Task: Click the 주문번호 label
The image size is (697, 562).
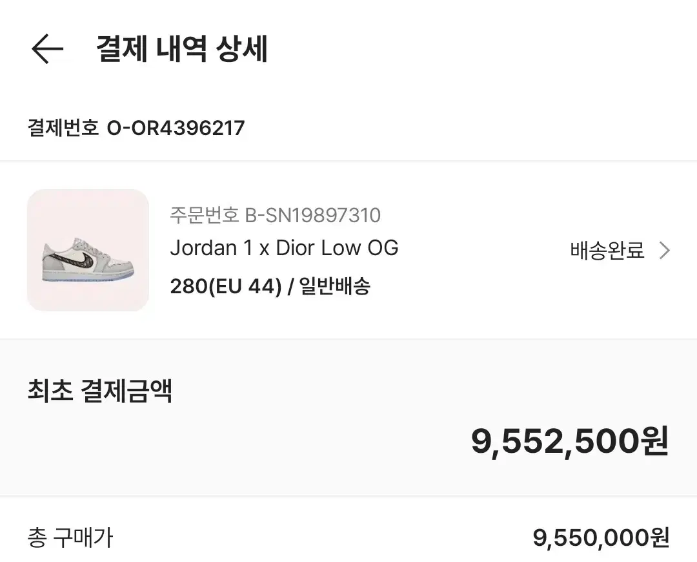Action: [x=204, y=214]
